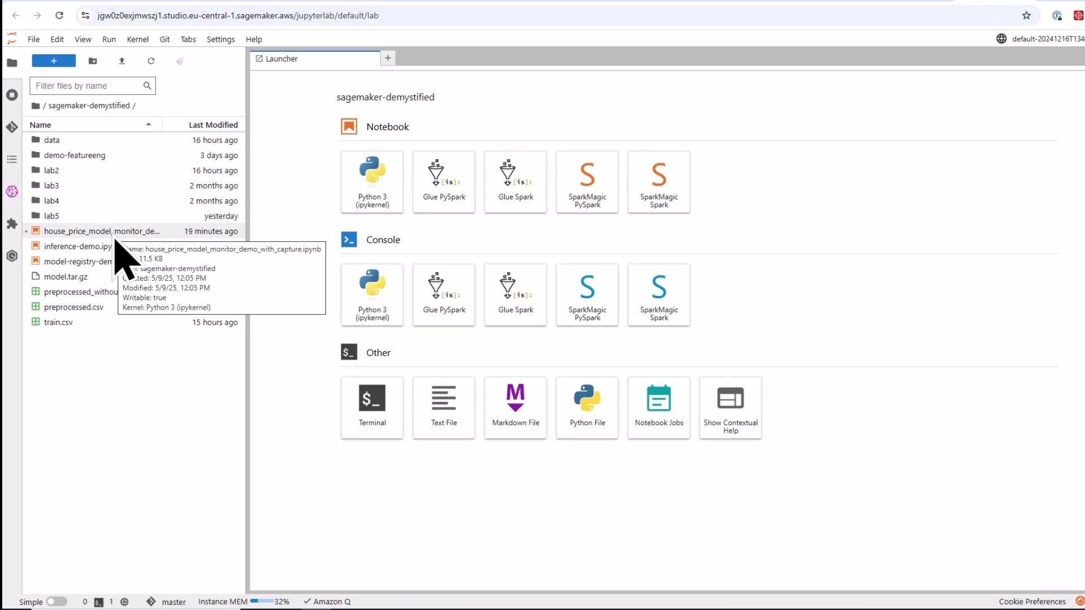Create a new Python File
This screenshot has height=610, width=1085.
587,408
